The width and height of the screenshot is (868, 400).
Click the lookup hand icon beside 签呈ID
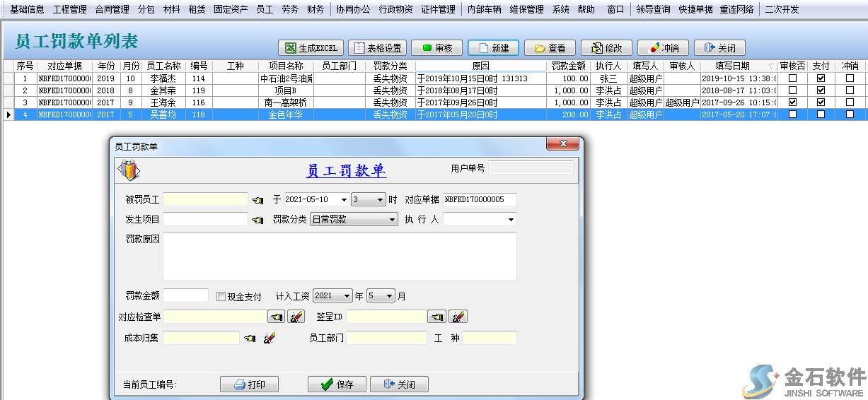coord(438,317)
